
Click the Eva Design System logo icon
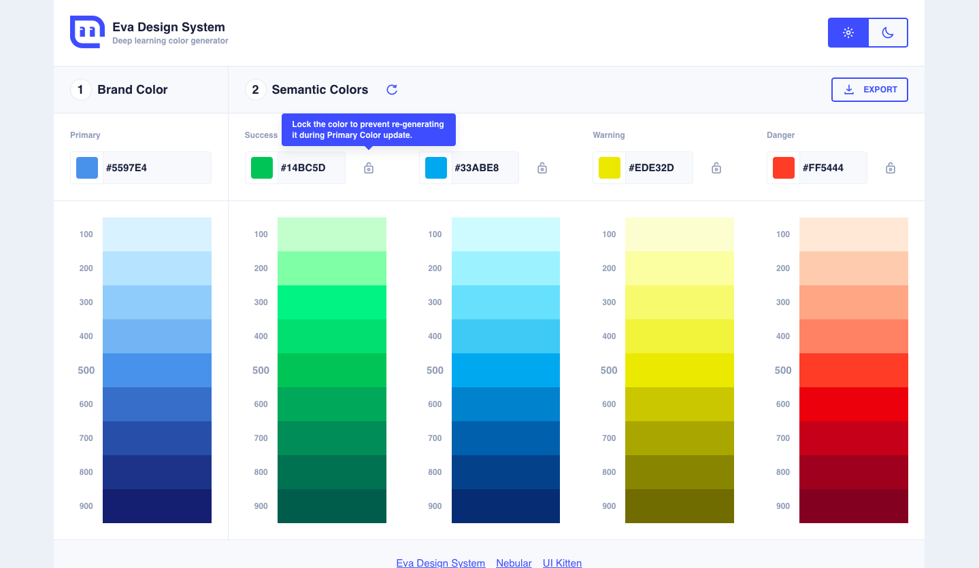pos(87,32)
